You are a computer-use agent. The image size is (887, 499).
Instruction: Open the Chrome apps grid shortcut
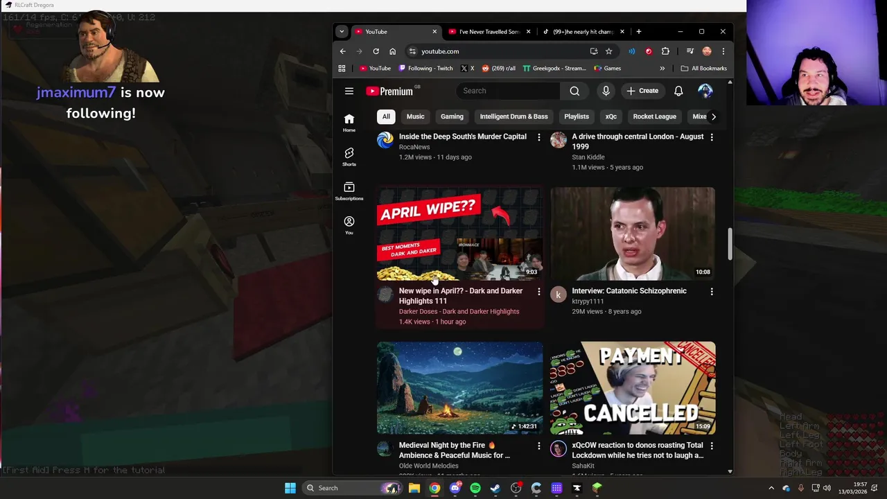[x=342, y=69]
